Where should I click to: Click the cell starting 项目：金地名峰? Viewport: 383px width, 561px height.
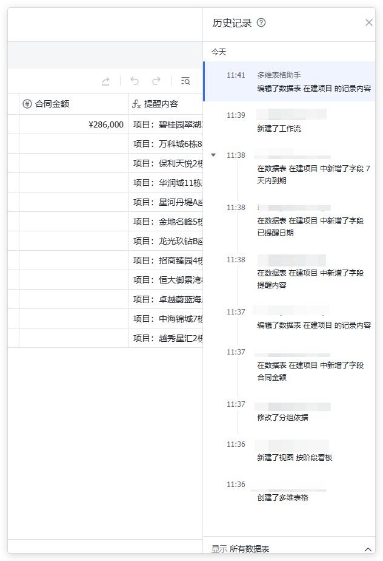point(165,222)
